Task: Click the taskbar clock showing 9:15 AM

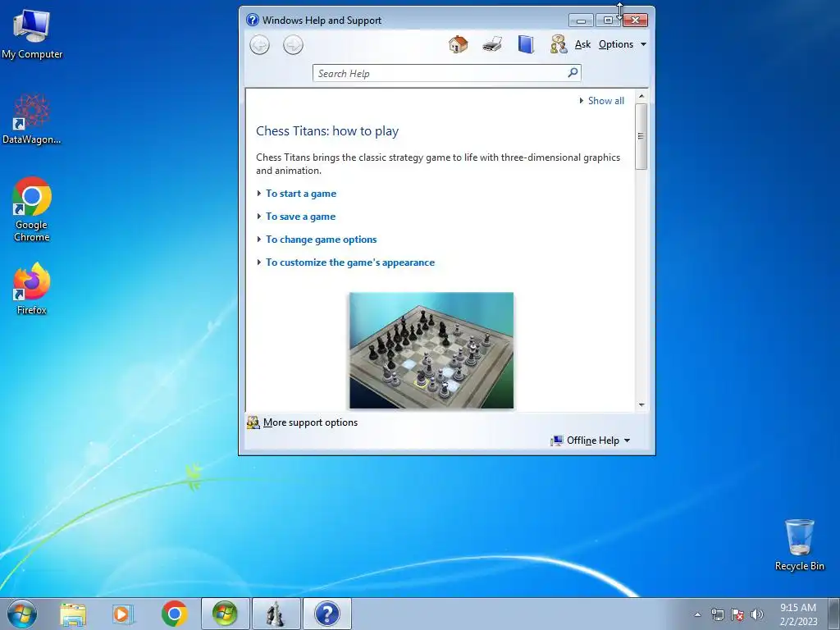Action: click(798, 614)
